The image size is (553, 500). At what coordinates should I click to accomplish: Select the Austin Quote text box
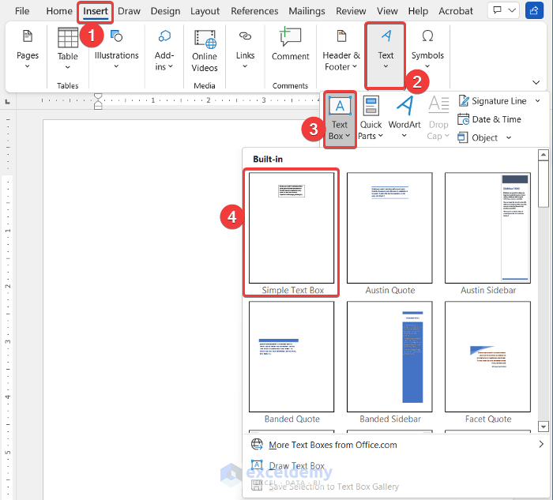point(389,233)
